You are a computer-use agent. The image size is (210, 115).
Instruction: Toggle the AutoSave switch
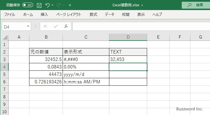(28, 5)
